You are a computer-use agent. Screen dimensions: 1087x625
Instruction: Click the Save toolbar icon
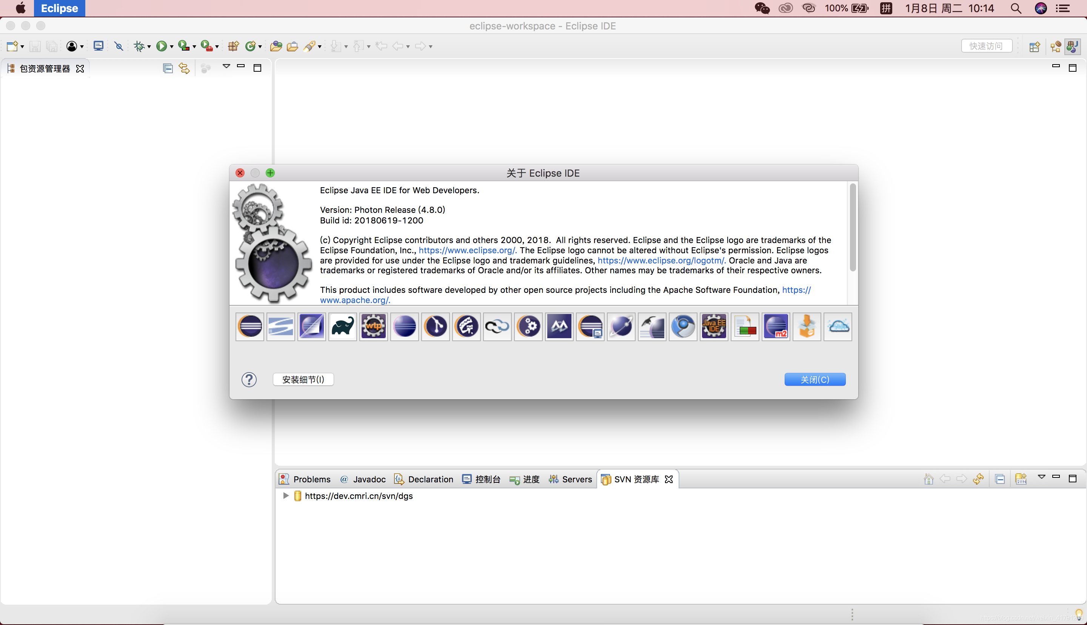tap(35, 46)
